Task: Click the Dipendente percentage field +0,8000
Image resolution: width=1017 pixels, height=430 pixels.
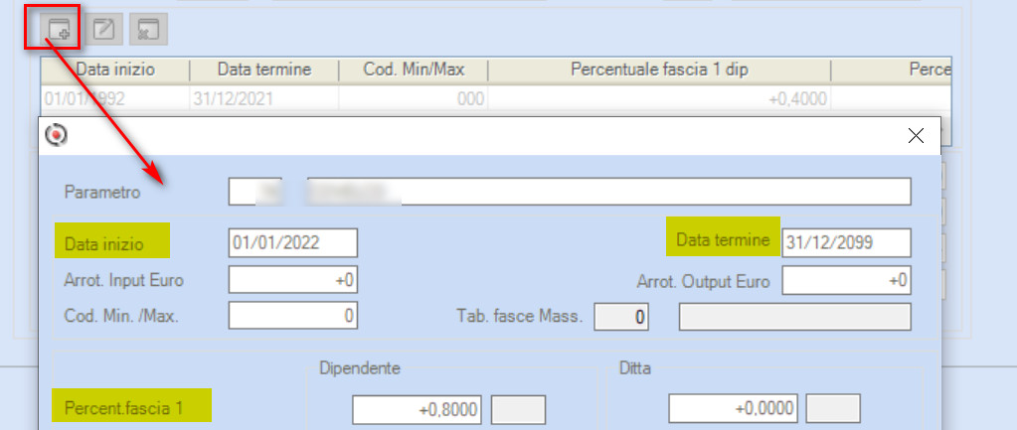Action: (417, 409)
